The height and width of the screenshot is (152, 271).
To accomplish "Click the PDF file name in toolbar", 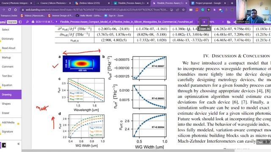I will tap(126, 22).
